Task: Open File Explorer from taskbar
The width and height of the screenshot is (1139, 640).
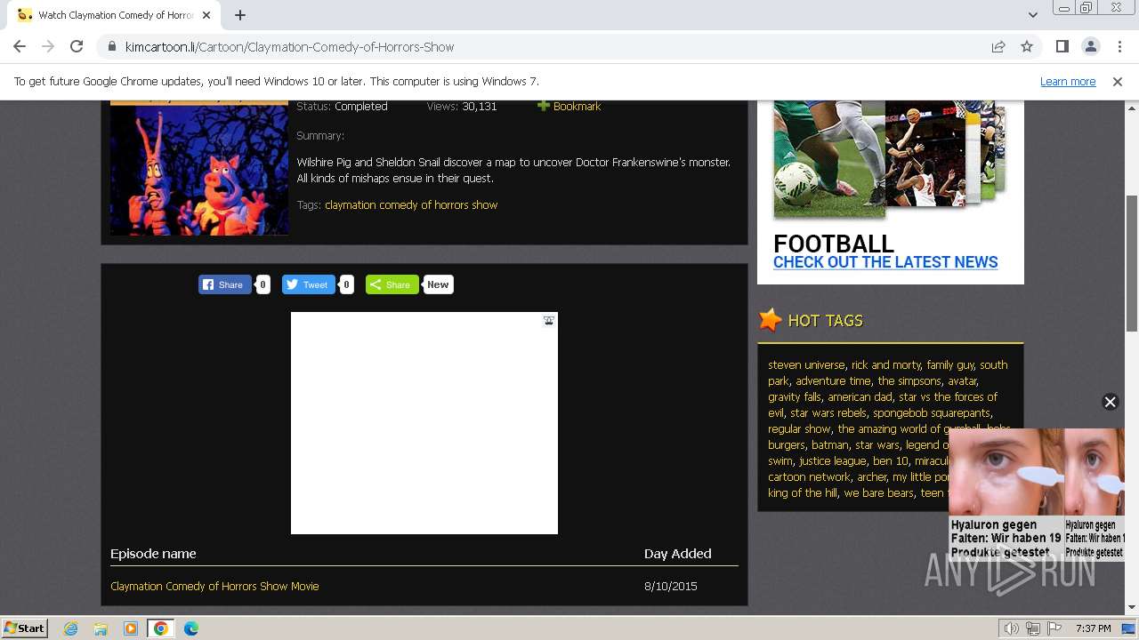Action: pyautogui.click(x=101, y=628)
